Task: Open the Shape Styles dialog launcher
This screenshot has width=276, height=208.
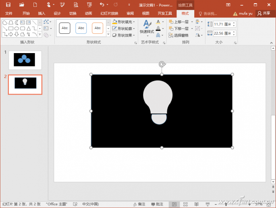Action: click(135, 43)
